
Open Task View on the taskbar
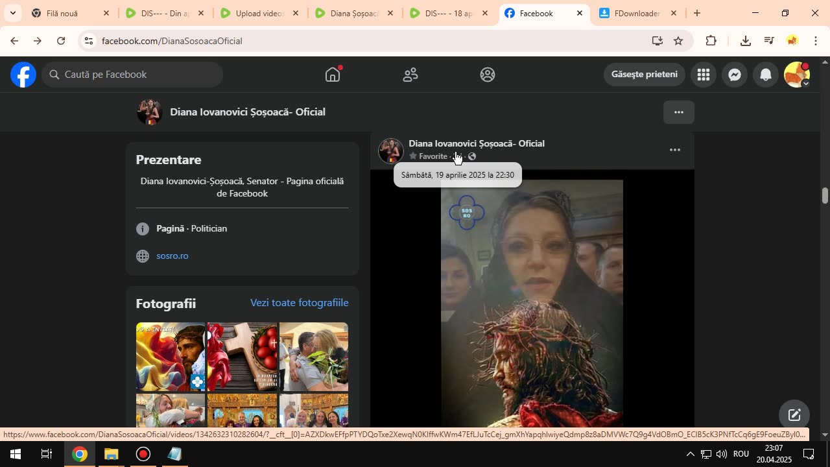[x=47, y=454]
